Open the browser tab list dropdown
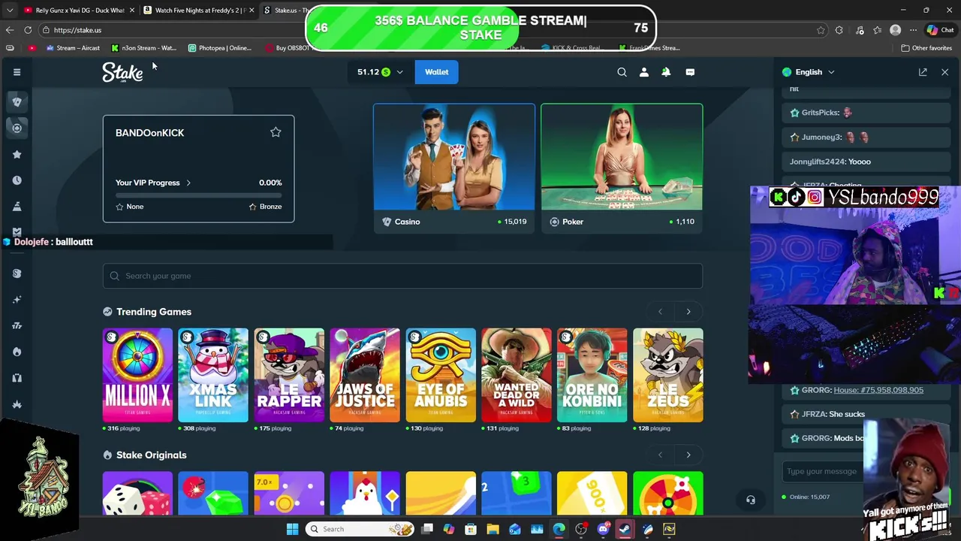The image size is (961, 541). pos(9,11)
